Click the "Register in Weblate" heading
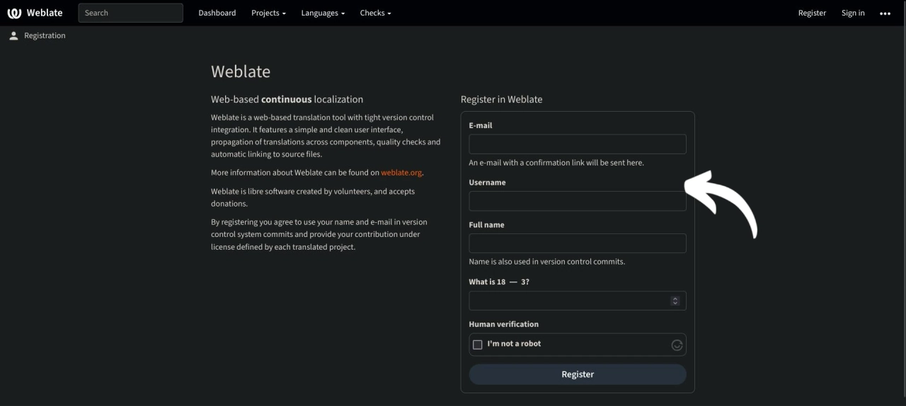The image size is (906, 406). point(501,99)
